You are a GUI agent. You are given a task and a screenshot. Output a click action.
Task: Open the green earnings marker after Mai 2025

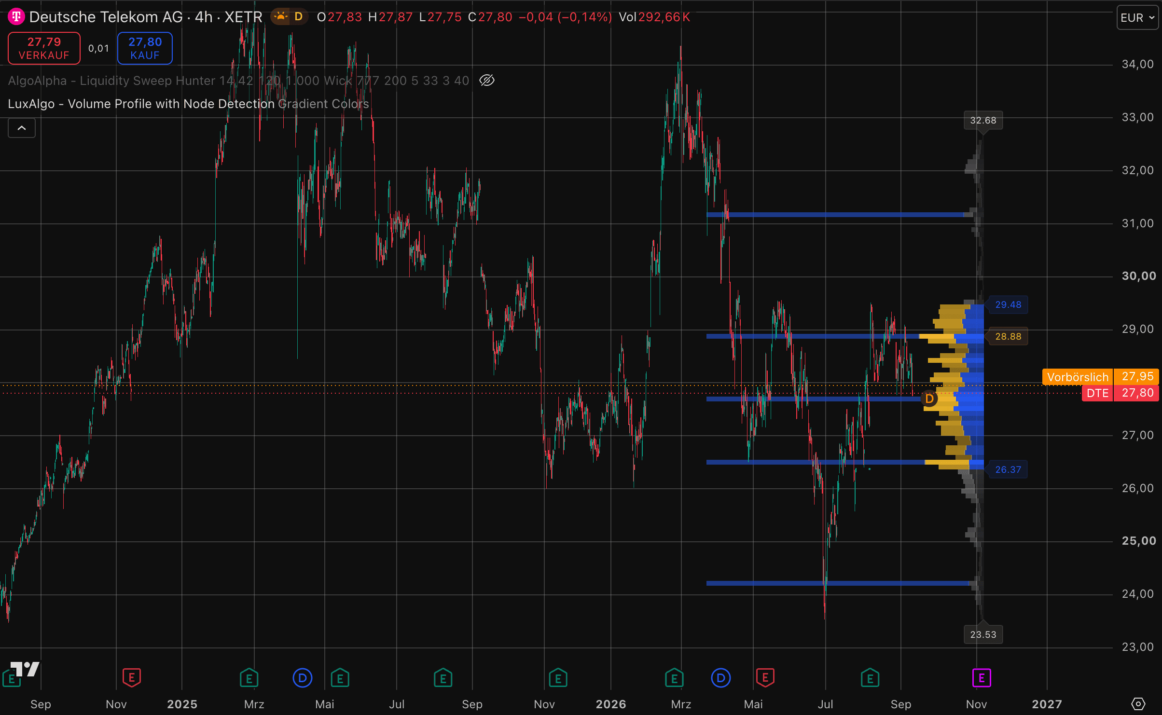pos(340,678)
